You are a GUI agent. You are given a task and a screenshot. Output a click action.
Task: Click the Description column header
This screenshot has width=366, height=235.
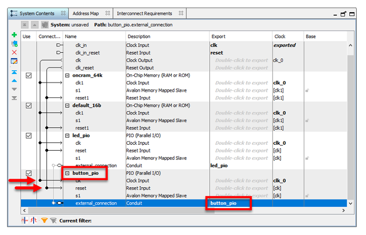(x=167, y=37)
